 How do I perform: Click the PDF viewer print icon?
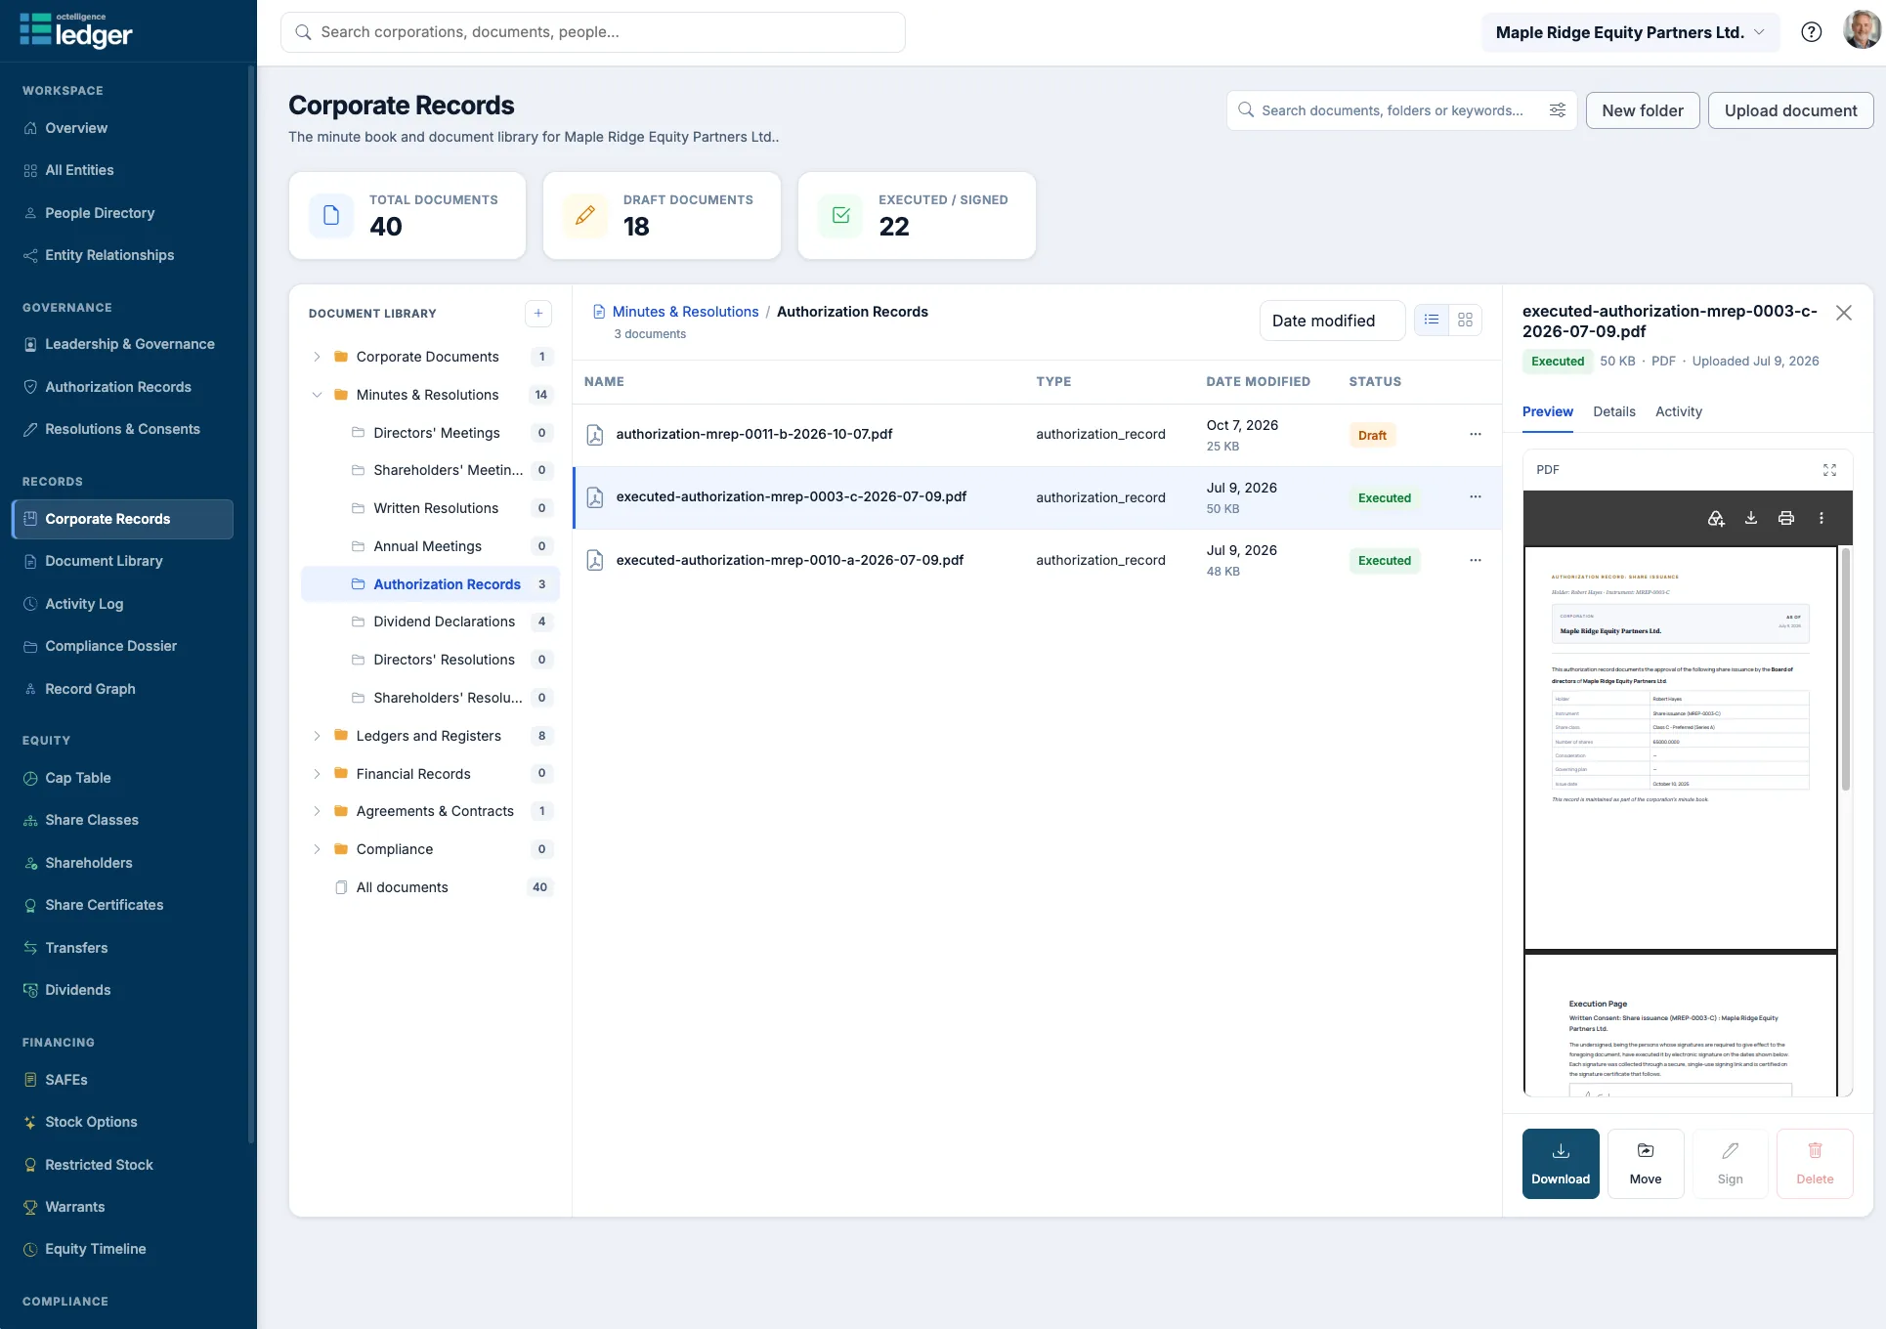click(1786, 518)
